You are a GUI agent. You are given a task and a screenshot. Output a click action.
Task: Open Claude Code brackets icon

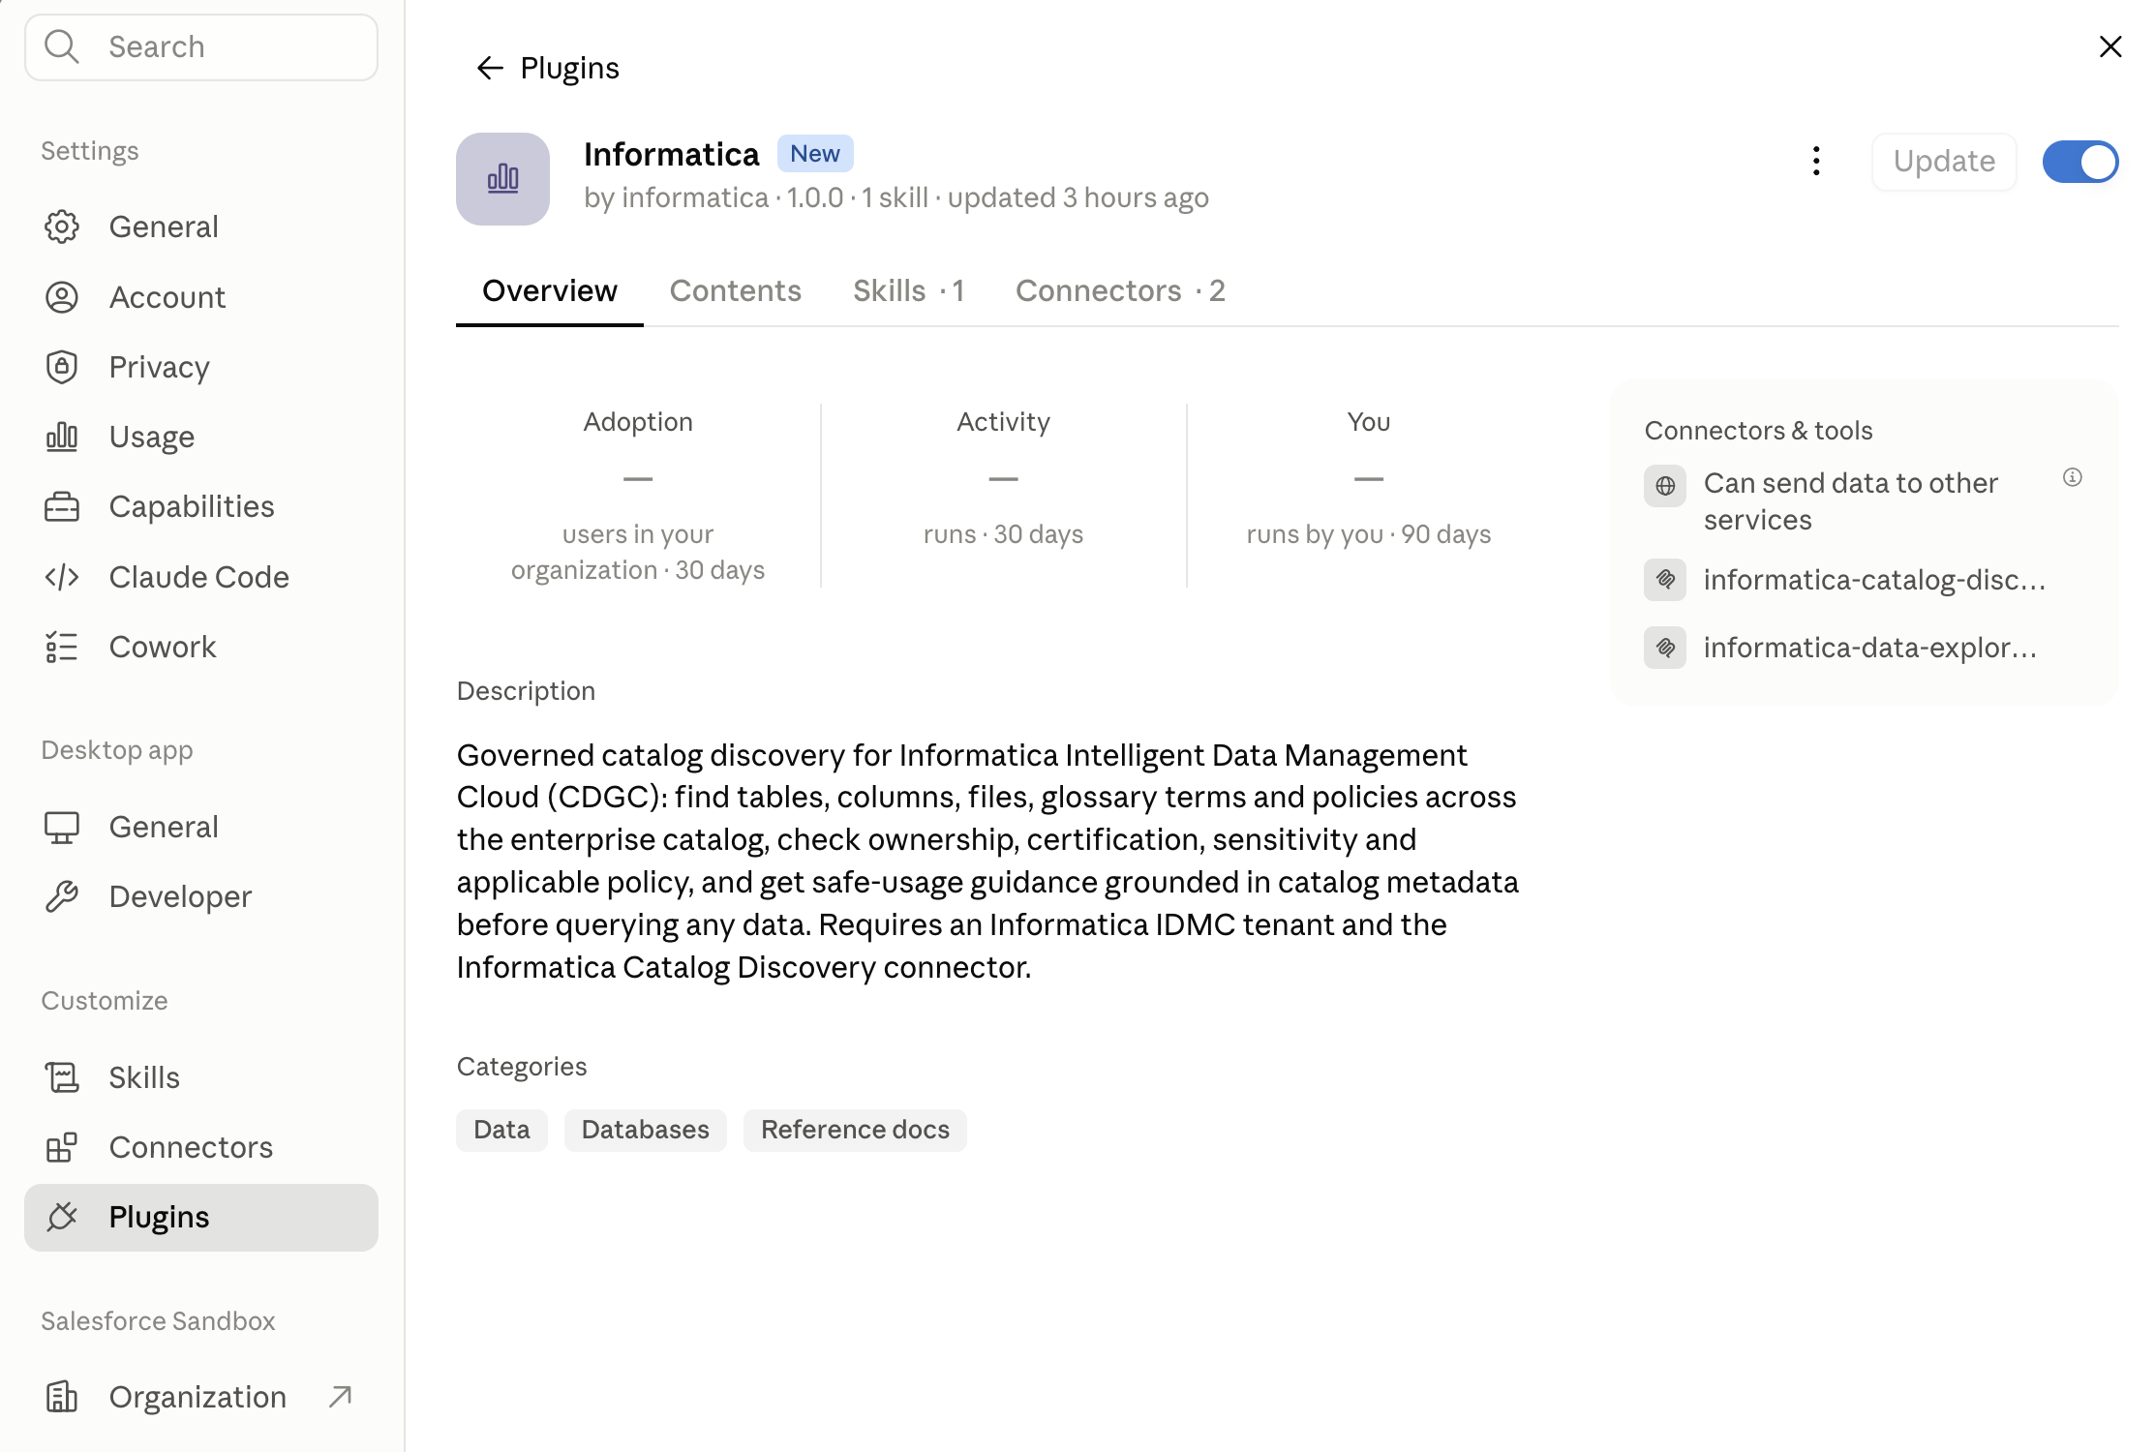(62, 577)
